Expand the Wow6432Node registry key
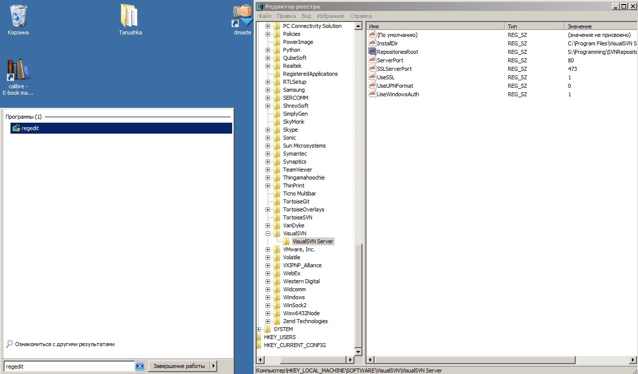Viewport: 638px width, 374px height. coord(268,313)
